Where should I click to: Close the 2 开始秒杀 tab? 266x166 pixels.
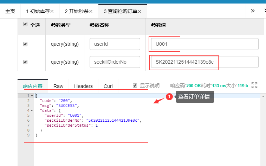(91, 12)
